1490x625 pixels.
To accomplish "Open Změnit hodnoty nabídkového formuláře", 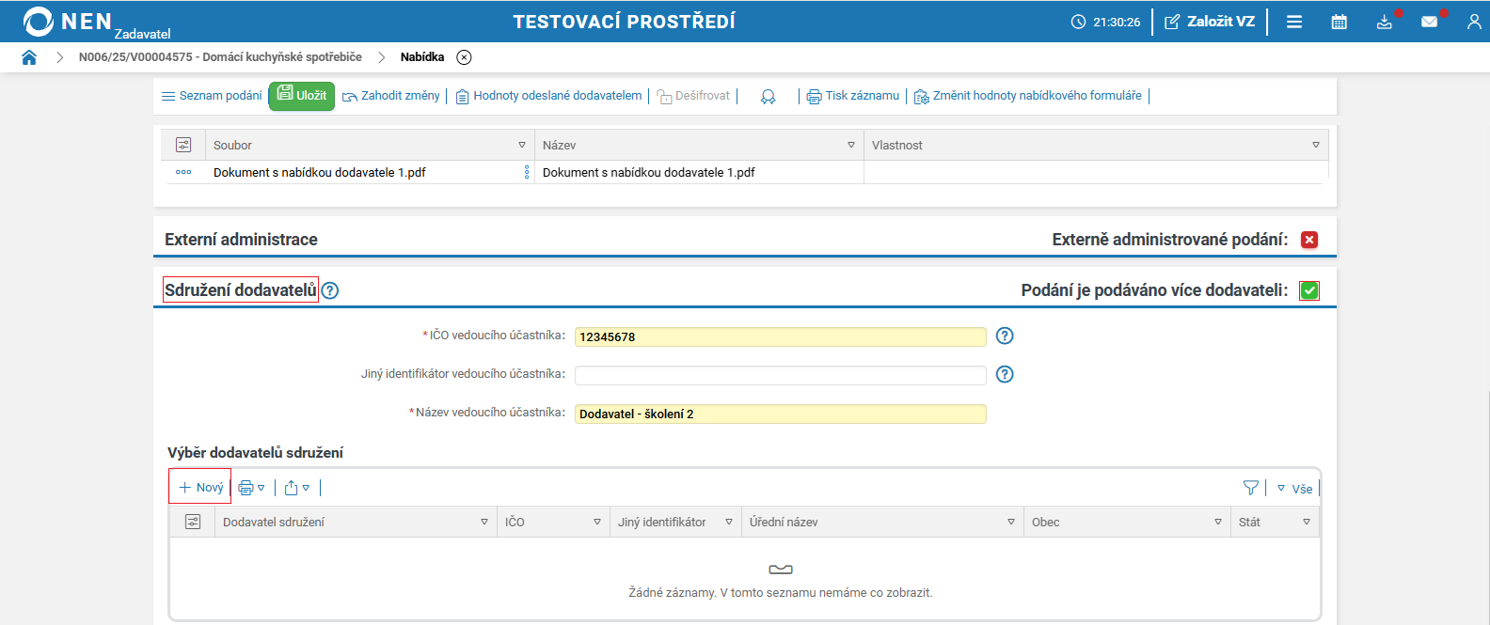I will click(1028, 96).
